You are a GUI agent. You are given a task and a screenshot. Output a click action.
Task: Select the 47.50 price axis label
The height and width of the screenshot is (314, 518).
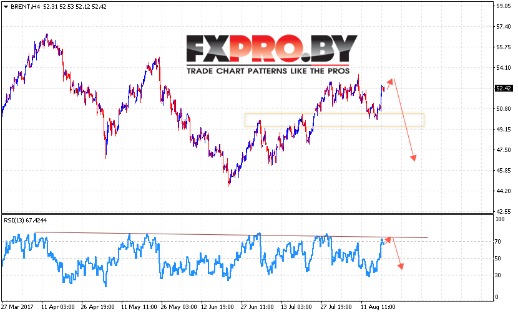tap(504, 150)
